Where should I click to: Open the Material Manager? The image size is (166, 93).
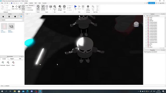(x=60, y=8)
